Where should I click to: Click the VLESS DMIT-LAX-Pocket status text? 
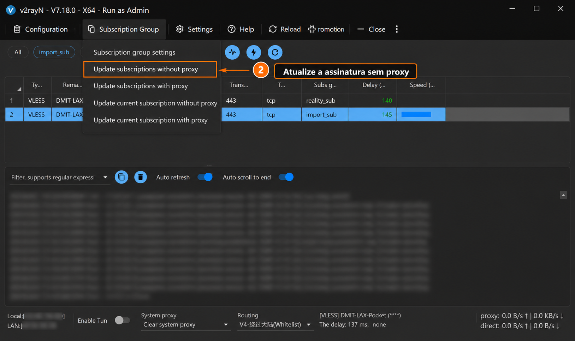point(360,316)
